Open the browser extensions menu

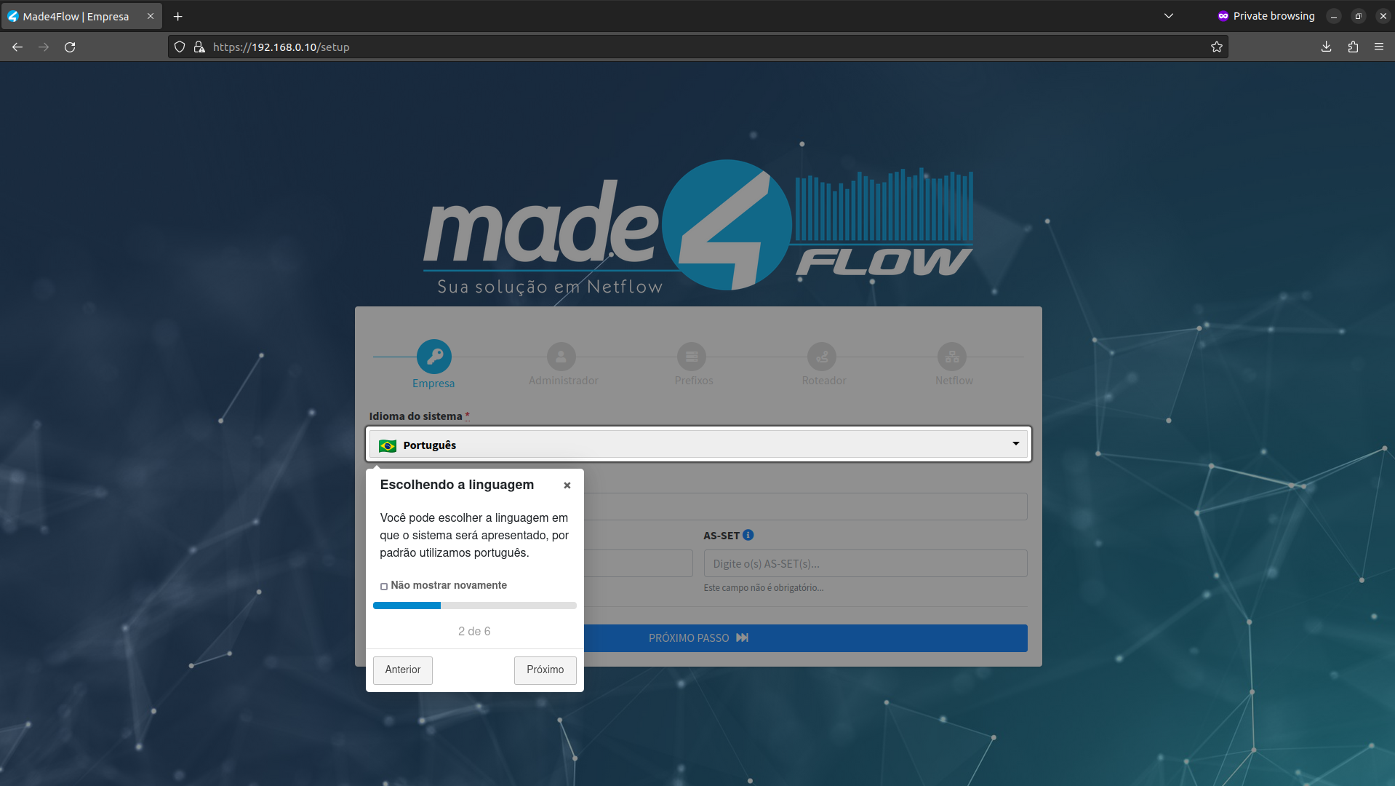click(x=1353, y=47)
